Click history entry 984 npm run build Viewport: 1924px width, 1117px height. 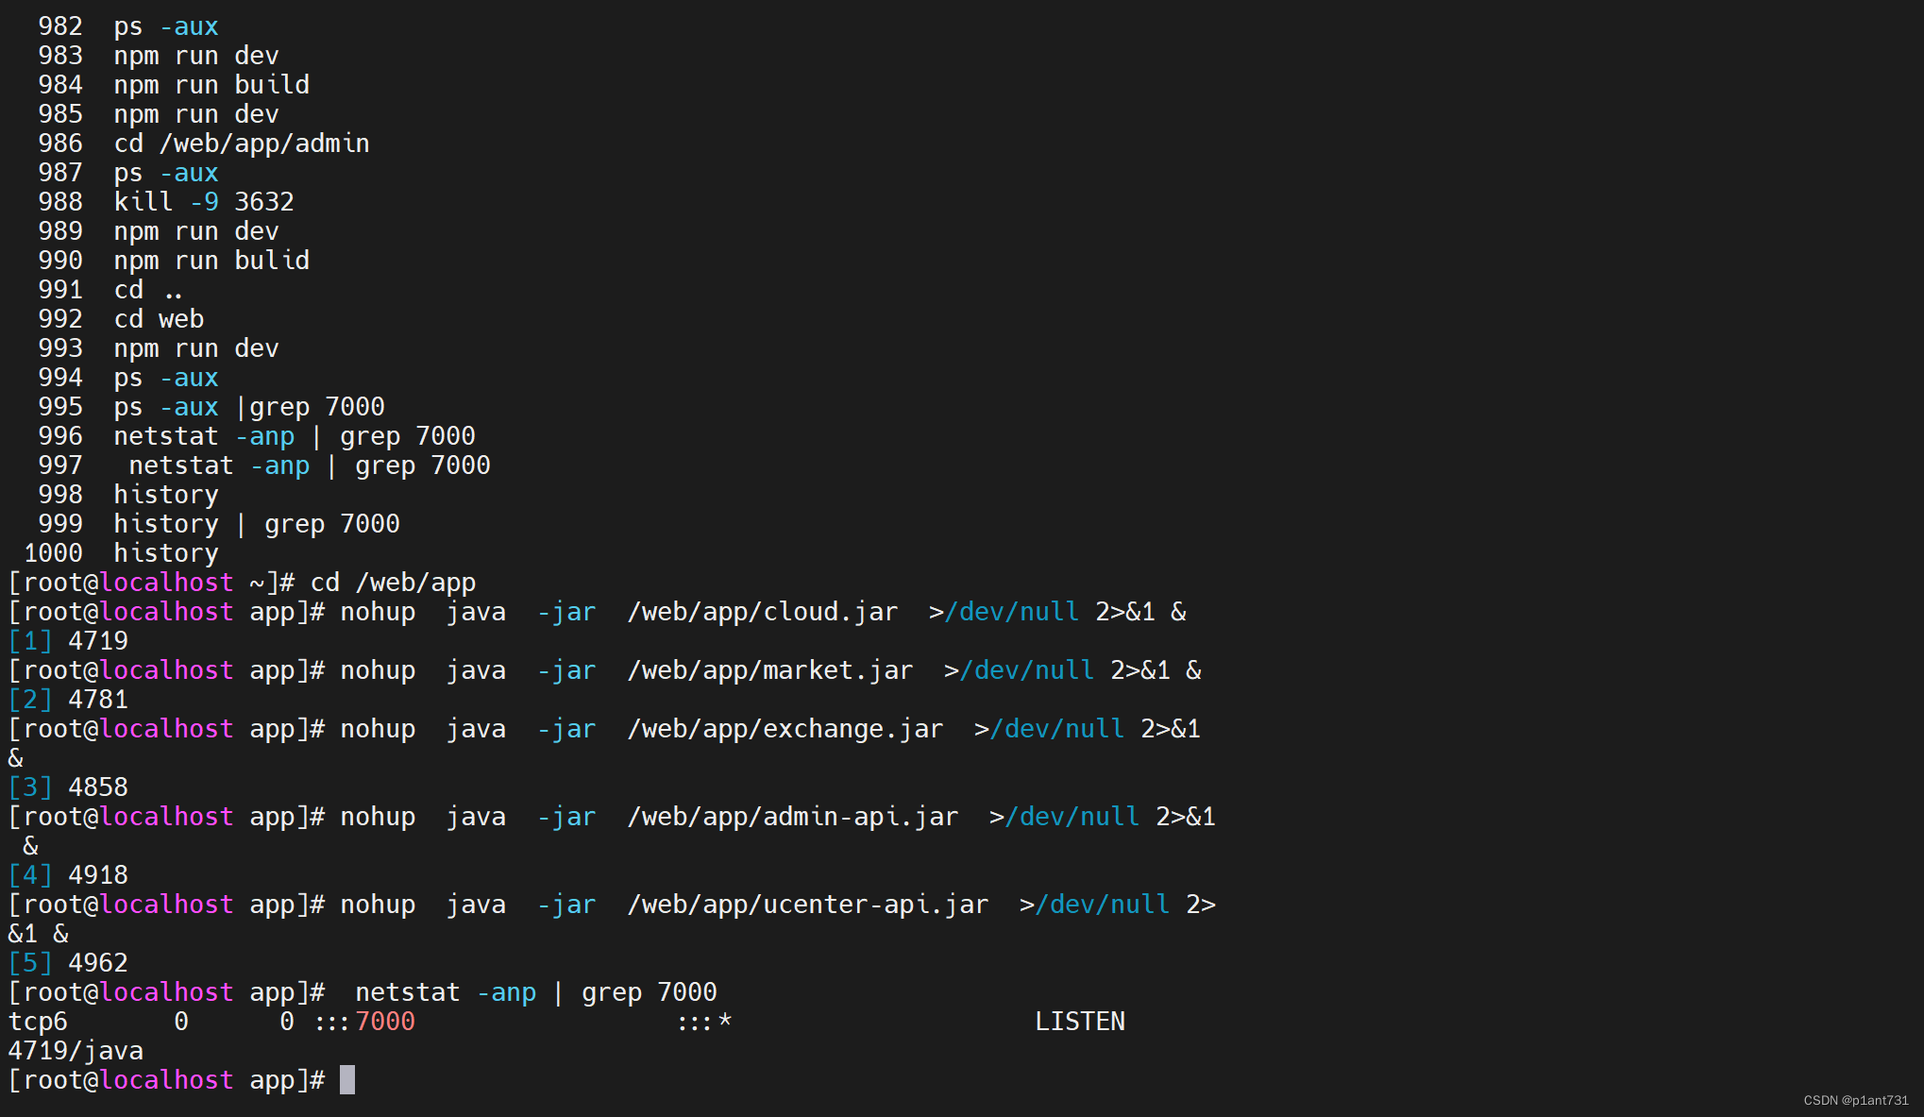click(x=211, y=85)
